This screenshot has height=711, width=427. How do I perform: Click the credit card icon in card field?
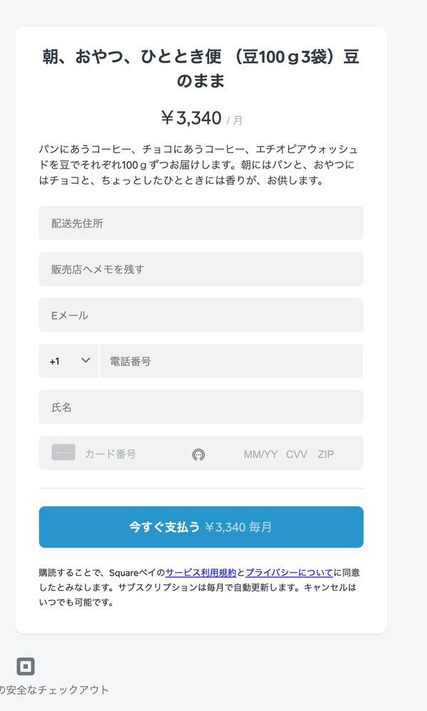(63, 452)
